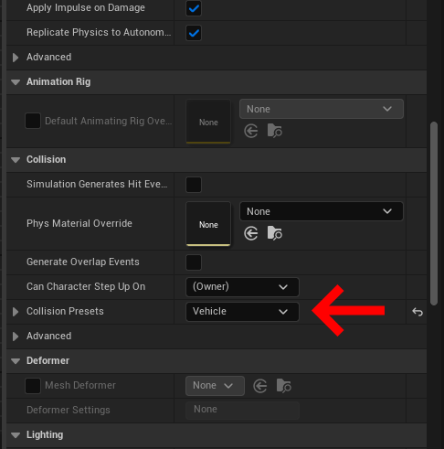Collapse the Deformer section header
This screenshot has width=444, height=449.
16,361
